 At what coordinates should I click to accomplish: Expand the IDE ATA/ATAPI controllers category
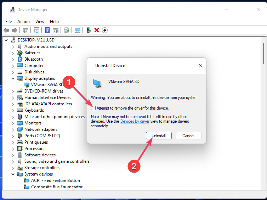pyautogui.click(x=13, y=104)
